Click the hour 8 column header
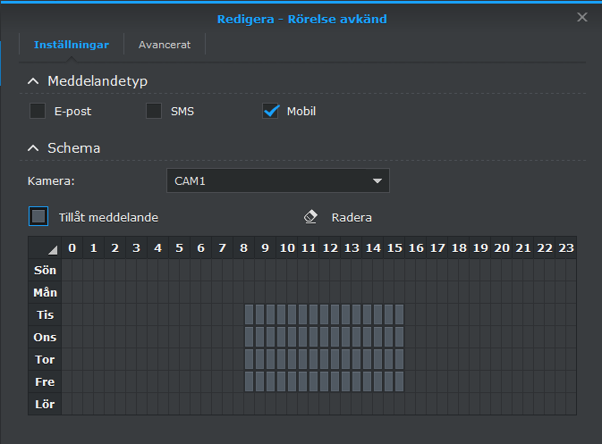The height and width of the screenshot is (444, 602). tap(244, 247)
